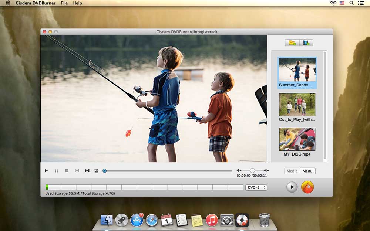Click the add folder icon
The width and height of the screenshot is (370, 231).
tap(292, 43)
